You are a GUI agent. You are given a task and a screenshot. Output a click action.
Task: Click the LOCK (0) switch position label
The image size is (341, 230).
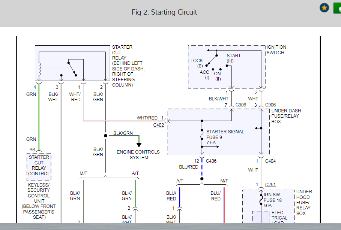197,63
